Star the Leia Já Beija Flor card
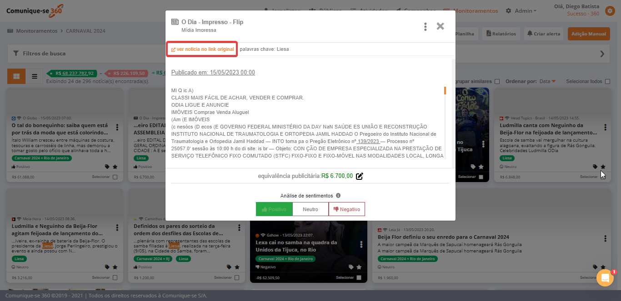This screenshot has height=301, width=621. tap(603, 267)
